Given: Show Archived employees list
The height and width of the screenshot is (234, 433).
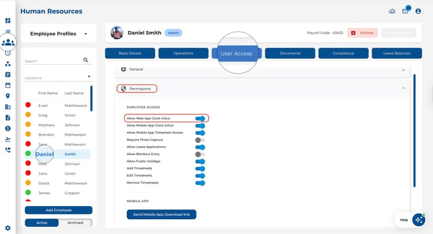Looking at the screenshot, I should (x=76, y=222).
